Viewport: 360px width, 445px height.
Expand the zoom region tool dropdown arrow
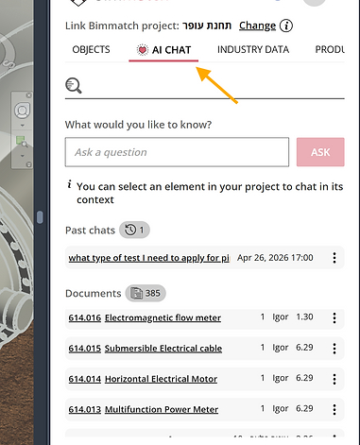22,156
